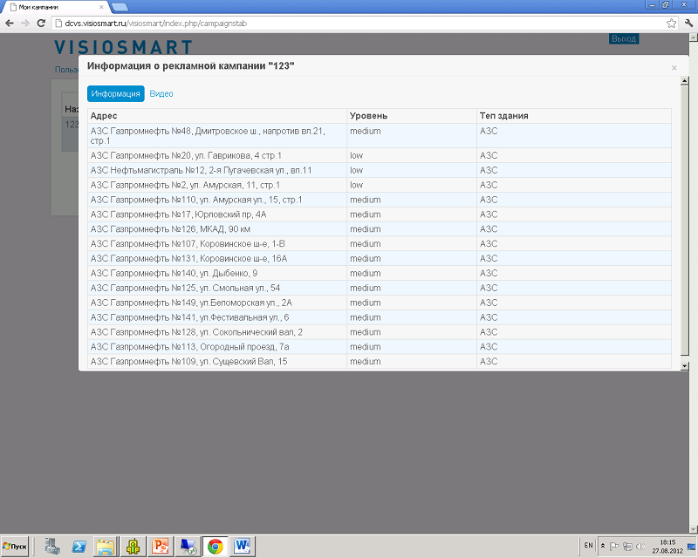Screen dimensions: 698x558
Task: Bookmark this page with the star icon
Action: 671,24
